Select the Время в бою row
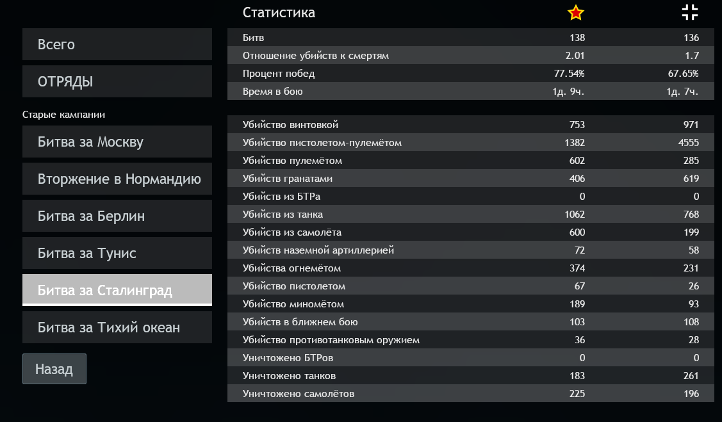722x422 pixels. [470, 92]
